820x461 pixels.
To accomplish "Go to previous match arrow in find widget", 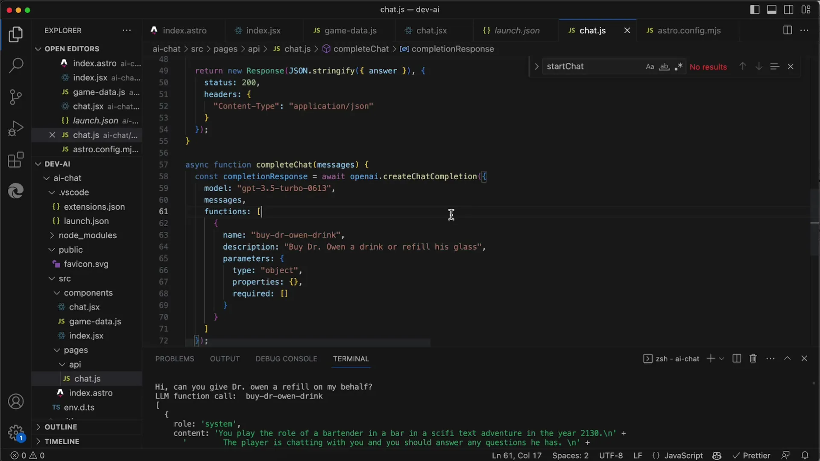I will tap(743, 67).
